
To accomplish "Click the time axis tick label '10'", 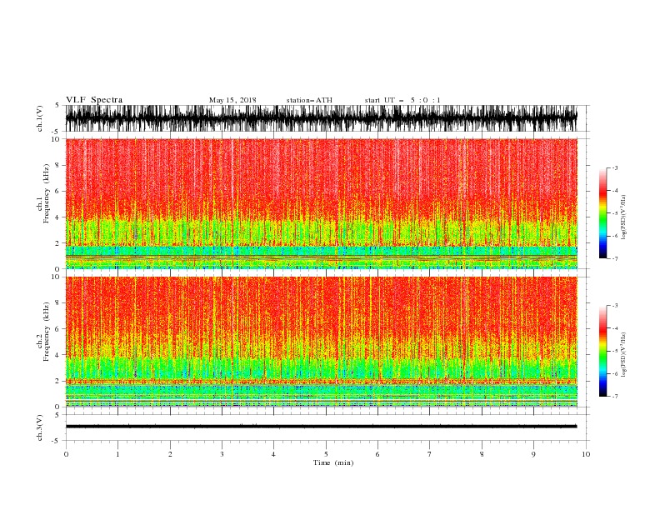I will [x=586, y=454].
